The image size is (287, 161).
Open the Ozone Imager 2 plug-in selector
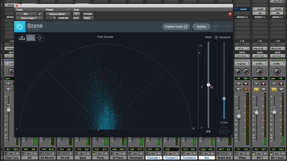coord(29,18)
